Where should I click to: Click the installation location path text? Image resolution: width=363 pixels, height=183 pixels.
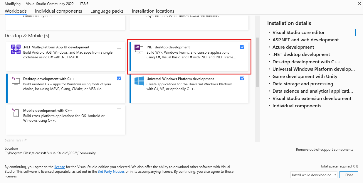pos(50,153)
